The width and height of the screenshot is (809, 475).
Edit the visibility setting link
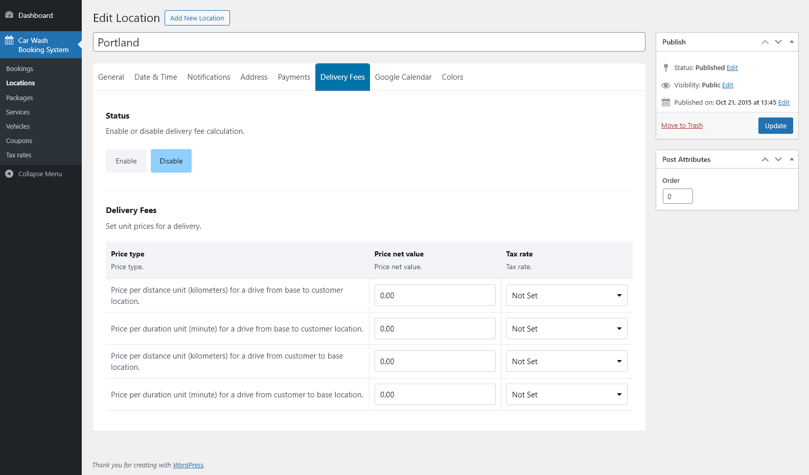(728, 85)
